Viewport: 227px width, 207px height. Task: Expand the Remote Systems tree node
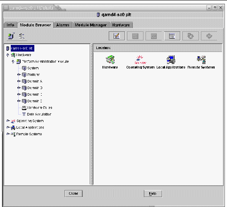click(x=8, y=134)
